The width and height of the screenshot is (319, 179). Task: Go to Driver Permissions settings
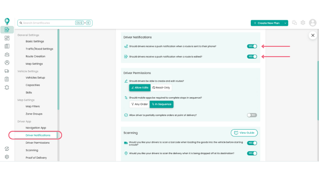38,143
